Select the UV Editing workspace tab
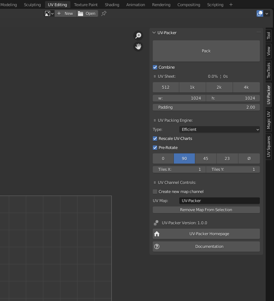This screenshot has width=274, height=301. tap(57, 5)
